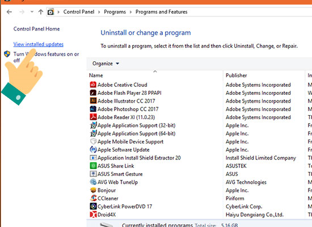Select Adobe Flash Player 28 PPAPI name
Viewport: 312px width, 227px height.
129,93
